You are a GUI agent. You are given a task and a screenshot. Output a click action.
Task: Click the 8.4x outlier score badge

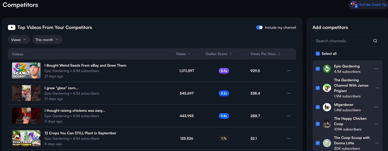[x=224, y=71]
